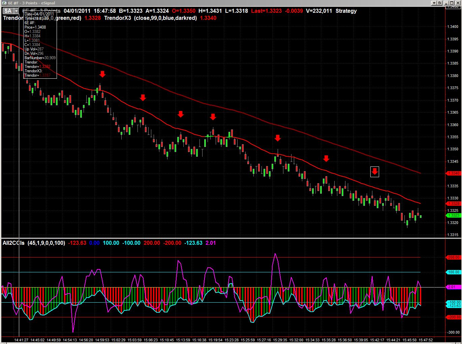Image resolution: width=462 pixels, height=344 pixels.
Task: Click the Price=1.3408 row in the data tooltip
Action: click(35, 27)
